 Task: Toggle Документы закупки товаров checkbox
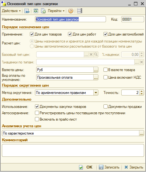point(37,107)
